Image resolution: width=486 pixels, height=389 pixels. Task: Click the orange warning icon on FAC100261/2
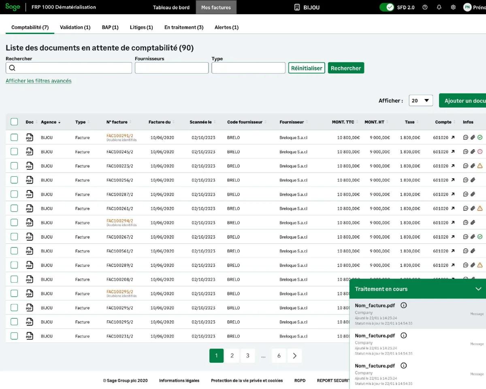coord(480,208)
